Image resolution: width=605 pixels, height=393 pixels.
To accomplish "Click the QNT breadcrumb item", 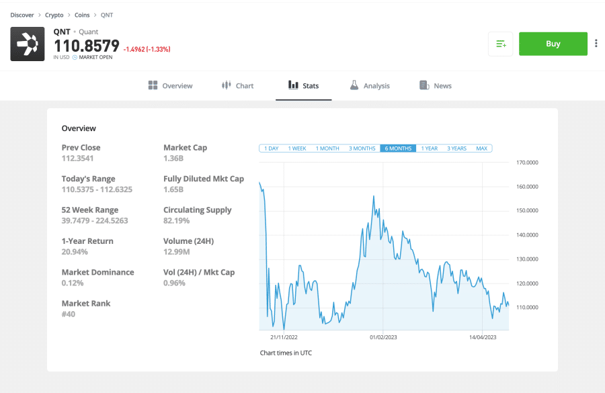I will tap(107, 15).
